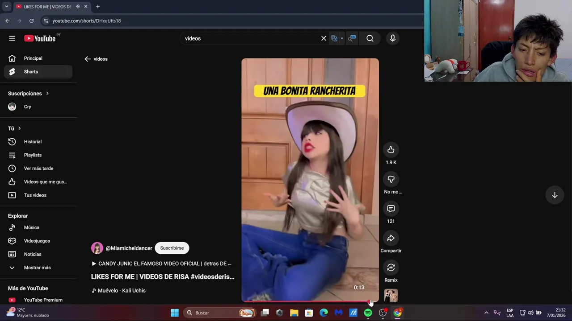Image resolution: width=572 pixels, height=321 pixels.
Task: Open Música under Explorar
Action: click(x=38, y=227)
